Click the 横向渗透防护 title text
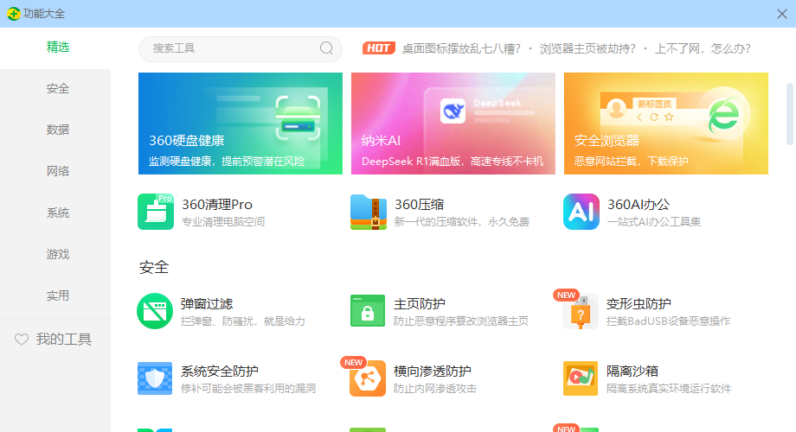Viewport: 796px width, 432px height. (x=433, y=372)
